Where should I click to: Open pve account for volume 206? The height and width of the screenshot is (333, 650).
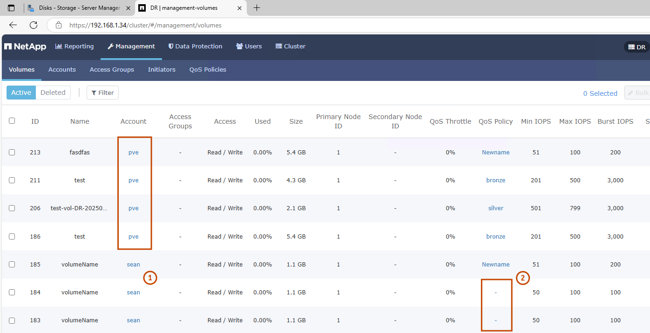(x=134, y=208)
